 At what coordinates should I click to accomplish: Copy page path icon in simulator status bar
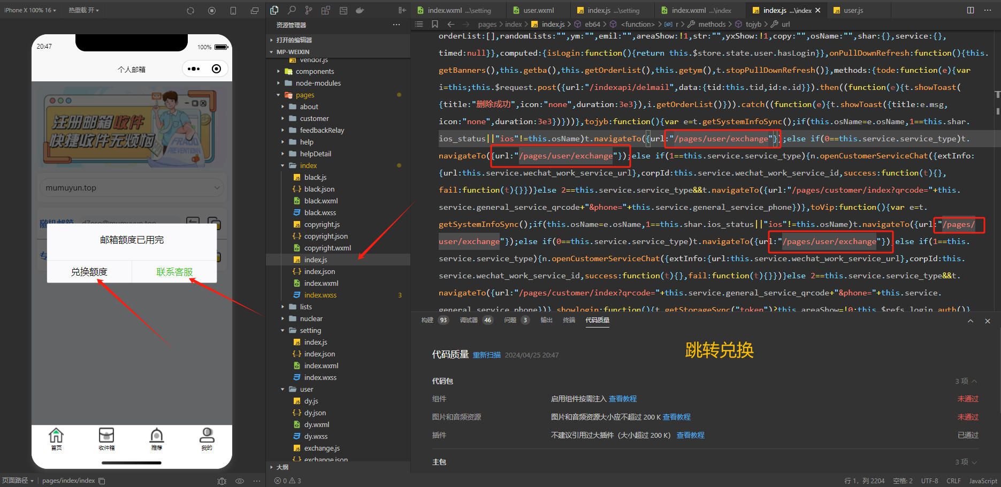tap(102, 481)
